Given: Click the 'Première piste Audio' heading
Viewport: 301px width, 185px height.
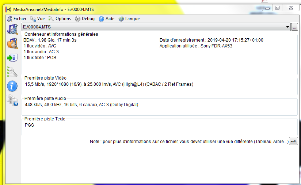Looking at the screenshot, I should point(45,99).
